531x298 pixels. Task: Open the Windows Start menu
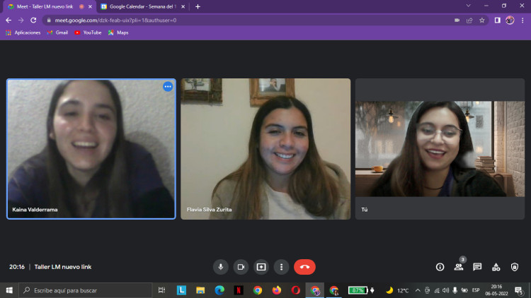9,290
